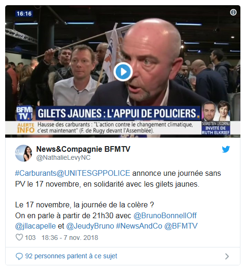Open the video info icon
This screenshot has height=271, width=247.
click(233, 12)
